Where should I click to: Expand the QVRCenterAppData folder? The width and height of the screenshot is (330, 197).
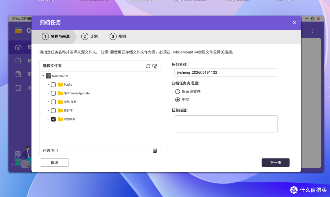click(48, 93)
